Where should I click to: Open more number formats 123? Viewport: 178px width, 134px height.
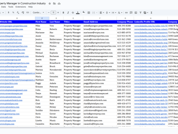coord(28,13)
